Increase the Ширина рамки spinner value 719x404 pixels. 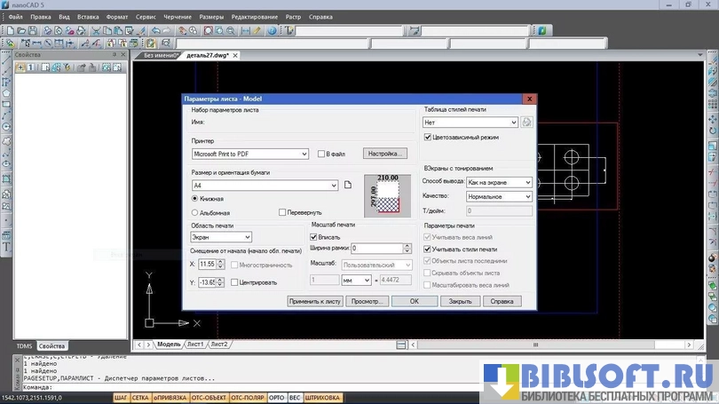click(x=407, y=246)
